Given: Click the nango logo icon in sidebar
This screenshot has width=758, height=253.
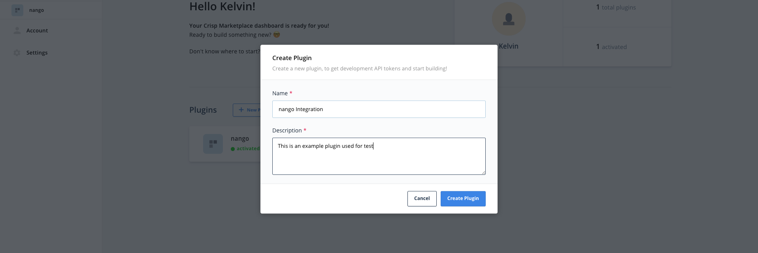Looking at the screenshot, I should coord(17,10).
